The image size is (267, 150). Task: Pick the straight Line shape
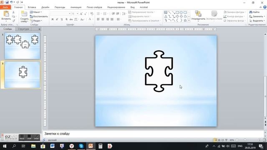point(170,12)
